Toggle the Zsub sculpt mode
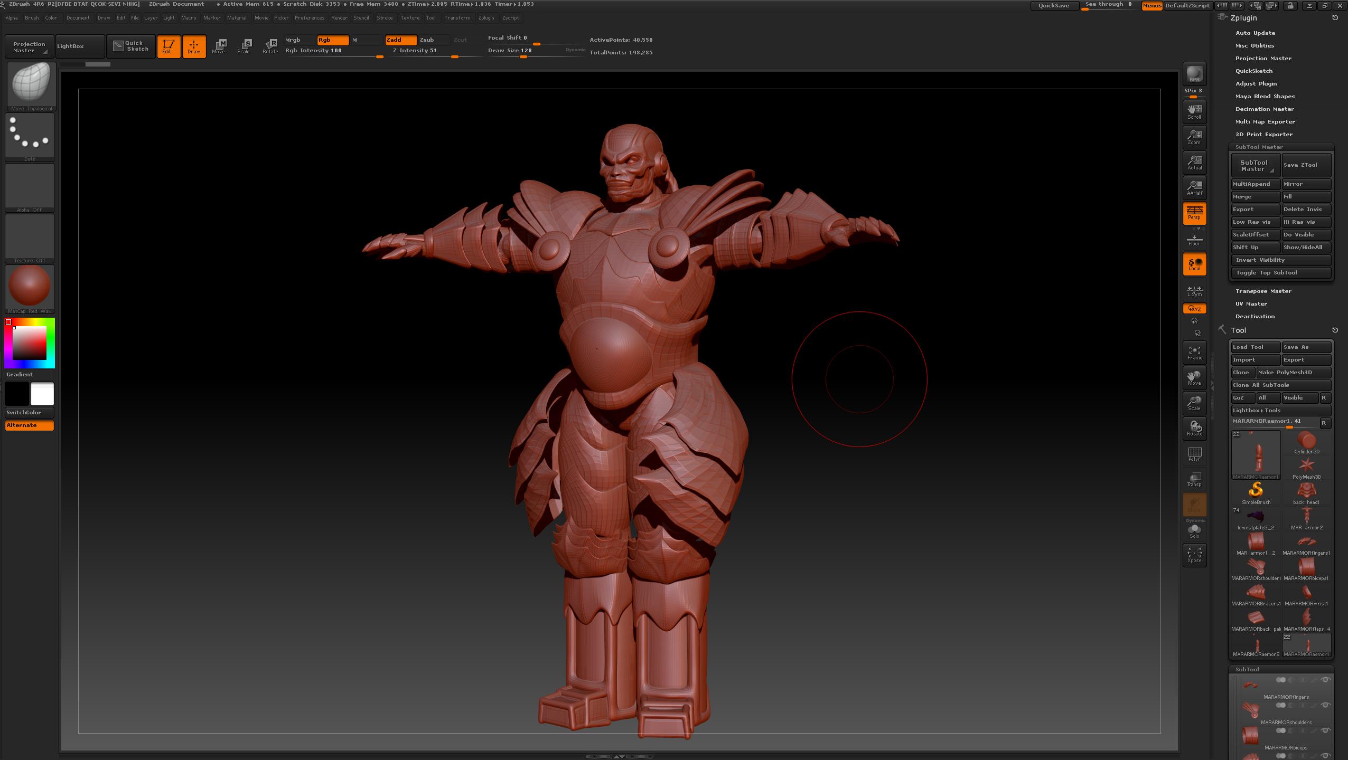The image size is (1348, 760). coord(434,40)
